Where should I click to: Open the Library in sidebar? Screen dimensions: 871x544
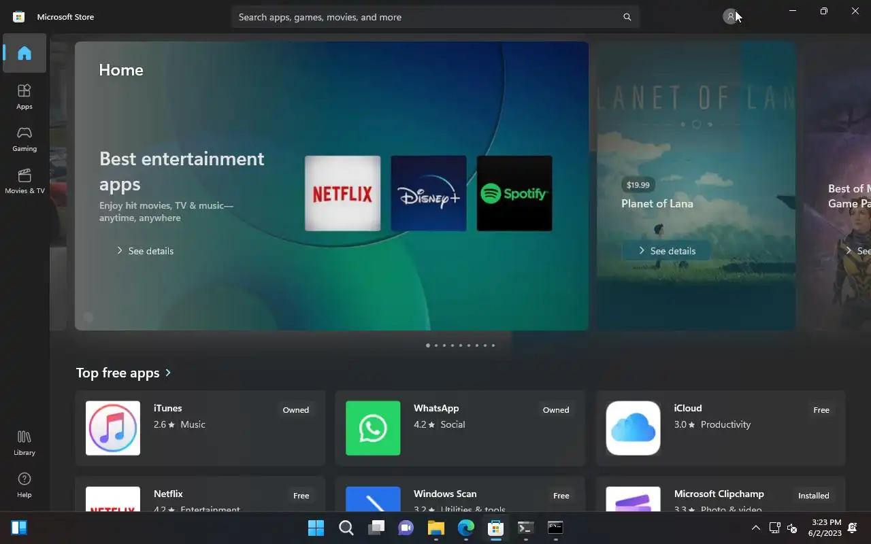(24, 443)
